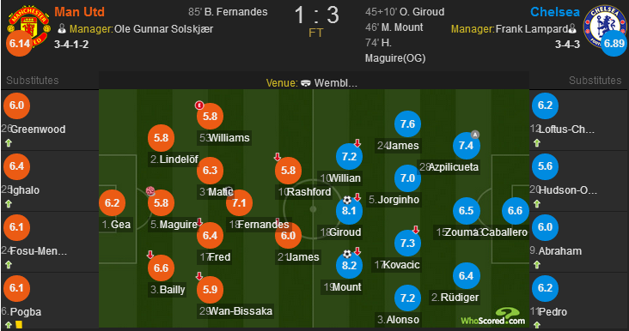Click Mount's 8.2 rating circle
The height and width of the screenshot is (331, 629).
pos(349,265)
